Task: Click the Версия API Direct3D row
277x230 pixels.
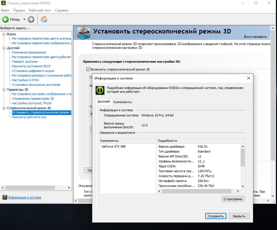Action: coord(198,156)
